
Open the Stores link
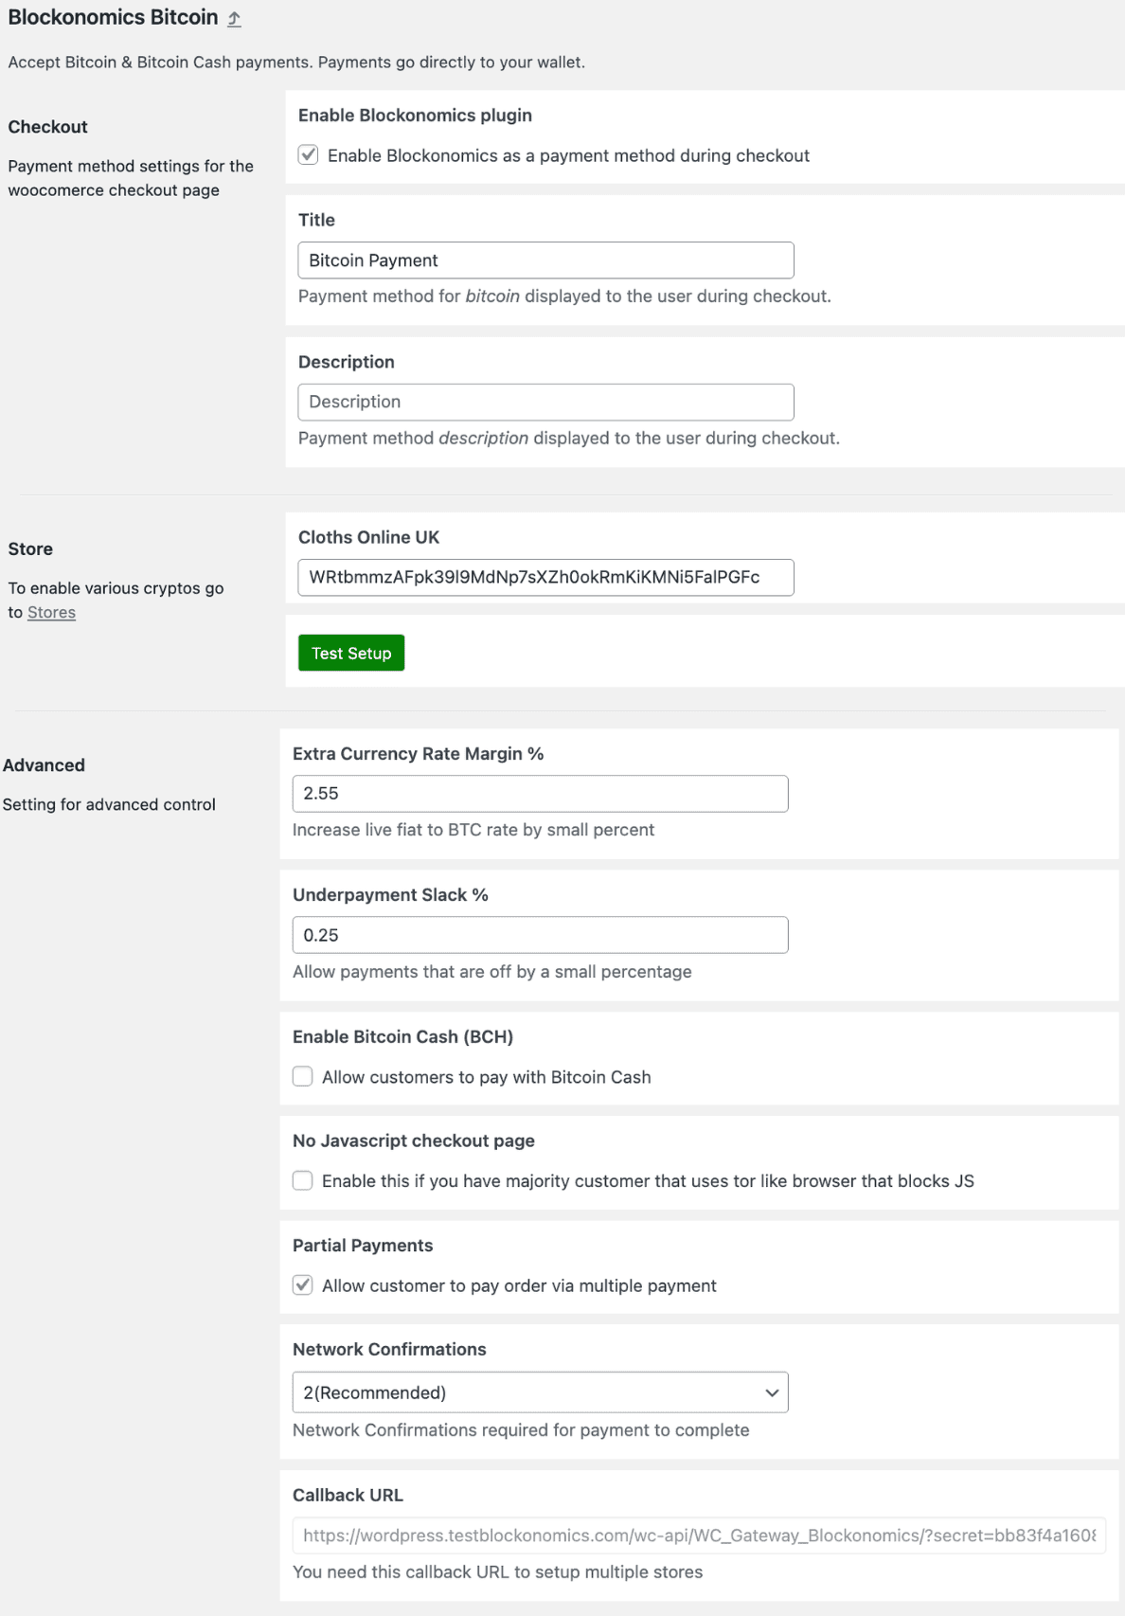tap(51, 612)
